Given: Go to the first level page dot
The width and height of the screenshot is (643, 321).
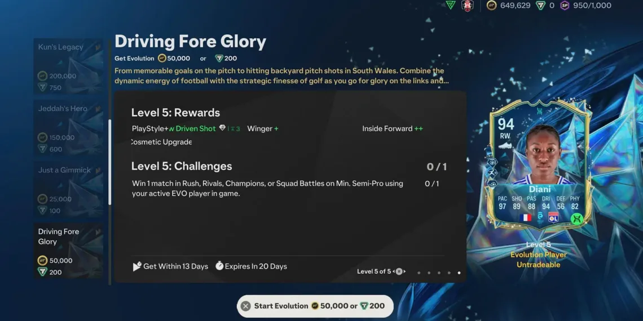Looking at the screenshot, I should 419,273.
